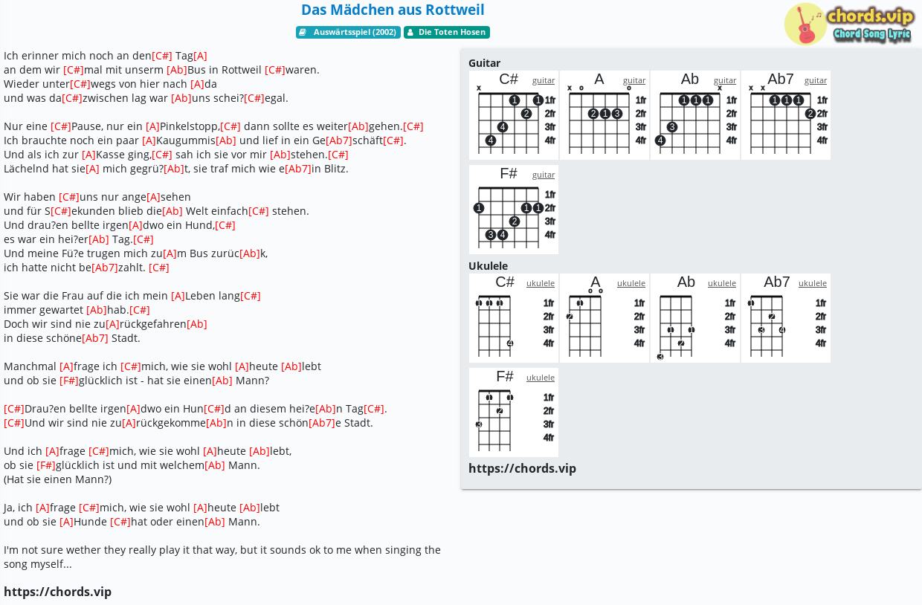Select the F# guitar chord diagram
The image size is (922, 605).
[x=514, y=210]
